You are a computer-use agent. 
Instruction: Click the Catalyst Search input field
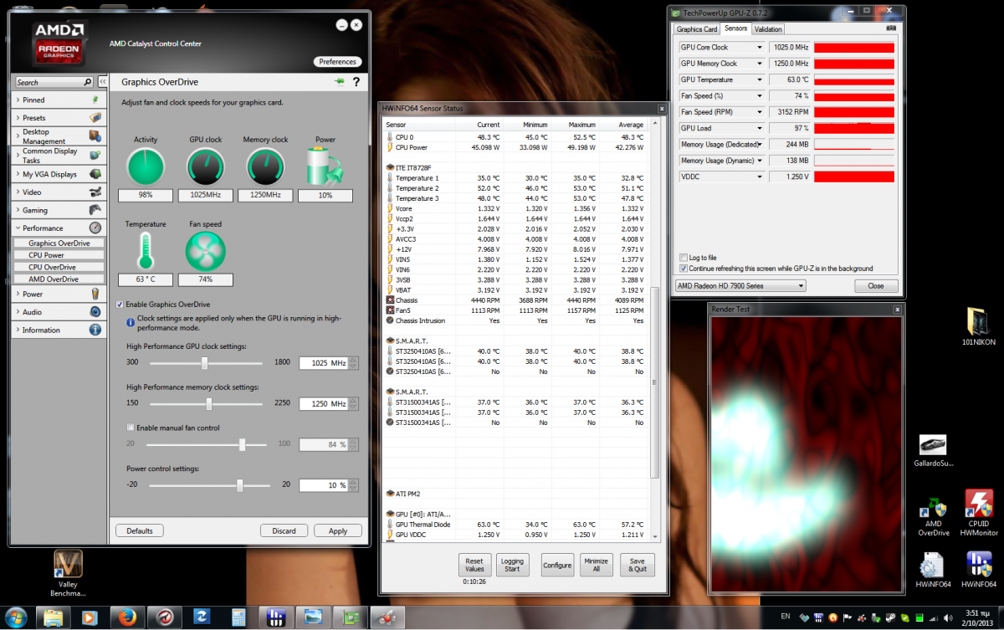(49, 82)
